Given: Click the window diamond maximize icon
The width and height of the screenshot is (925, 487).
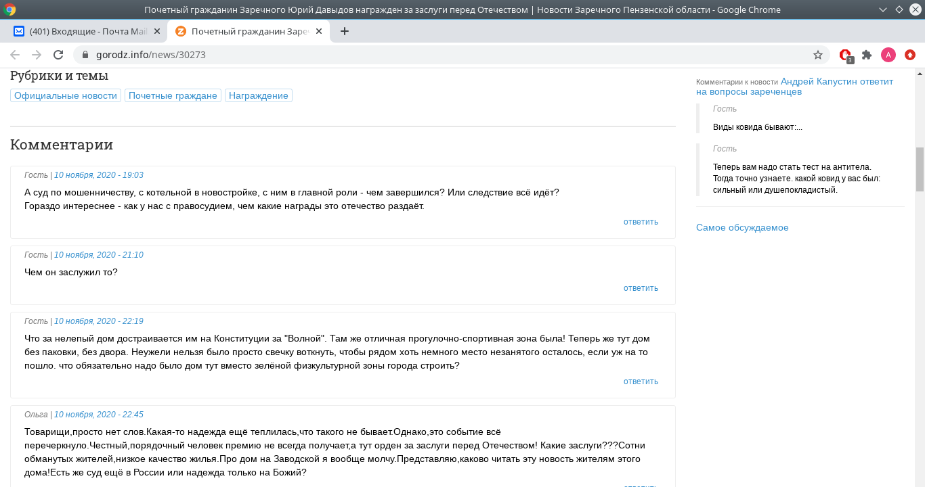Looking at the screenshot, I should click(x=899, y=9).
